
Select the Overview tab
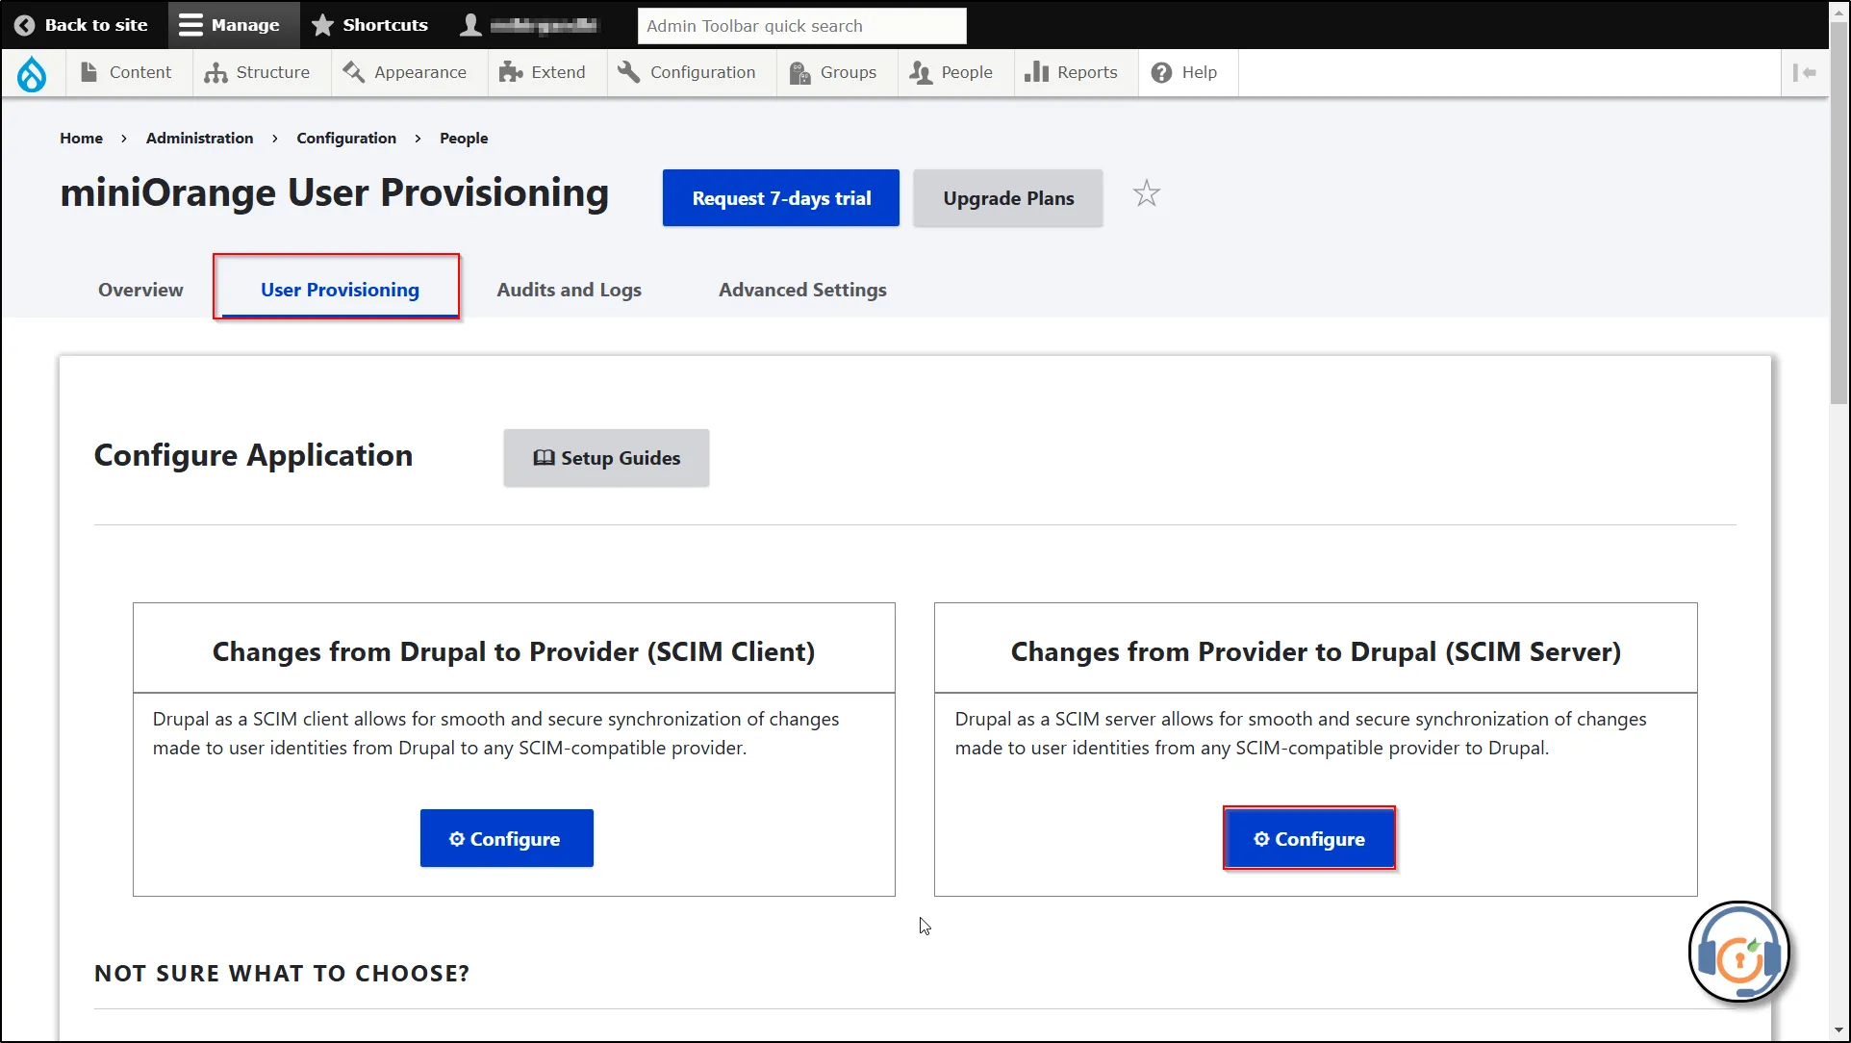tap(139, 290)
